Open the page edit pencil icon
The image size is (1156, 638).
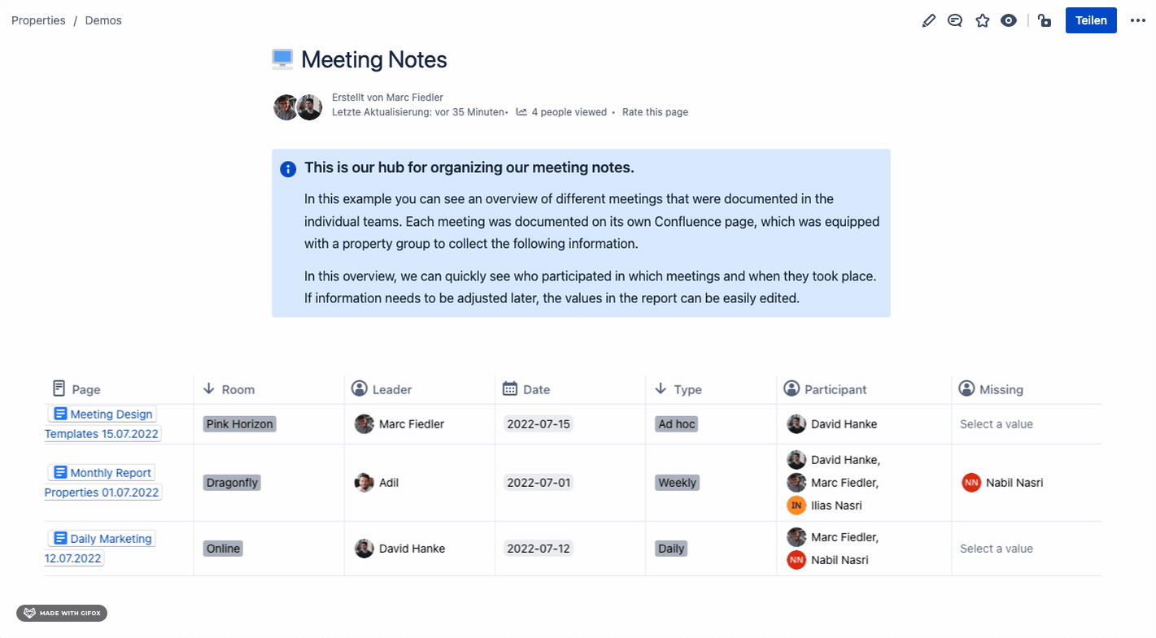point(928,20)
